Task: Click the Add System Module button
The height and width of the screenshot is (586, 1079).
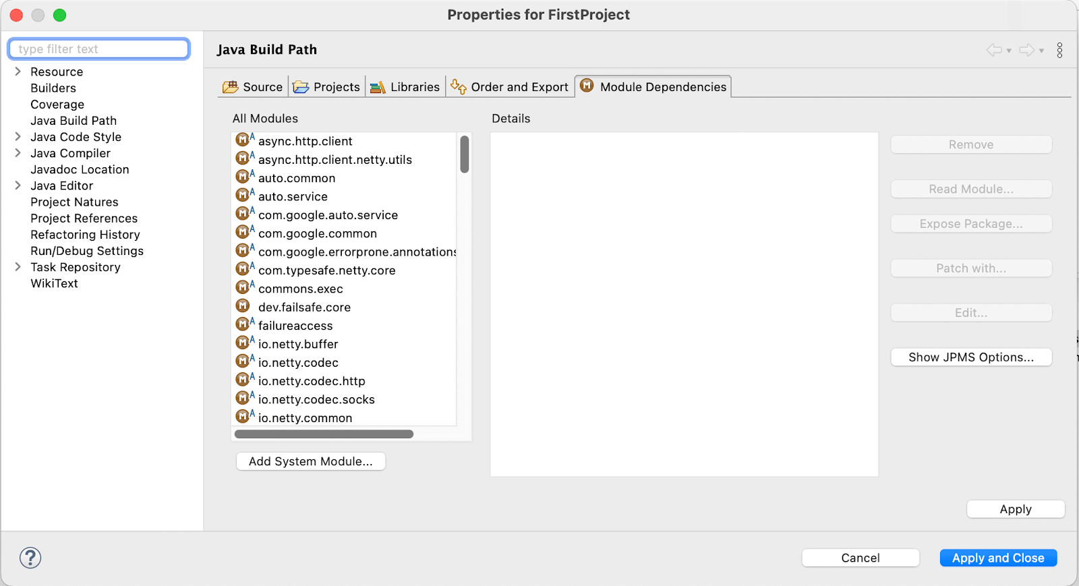Action: tap(311, 461)
